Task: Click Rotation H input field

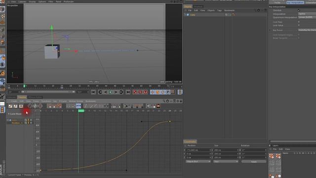Action: tap(253, 150)
